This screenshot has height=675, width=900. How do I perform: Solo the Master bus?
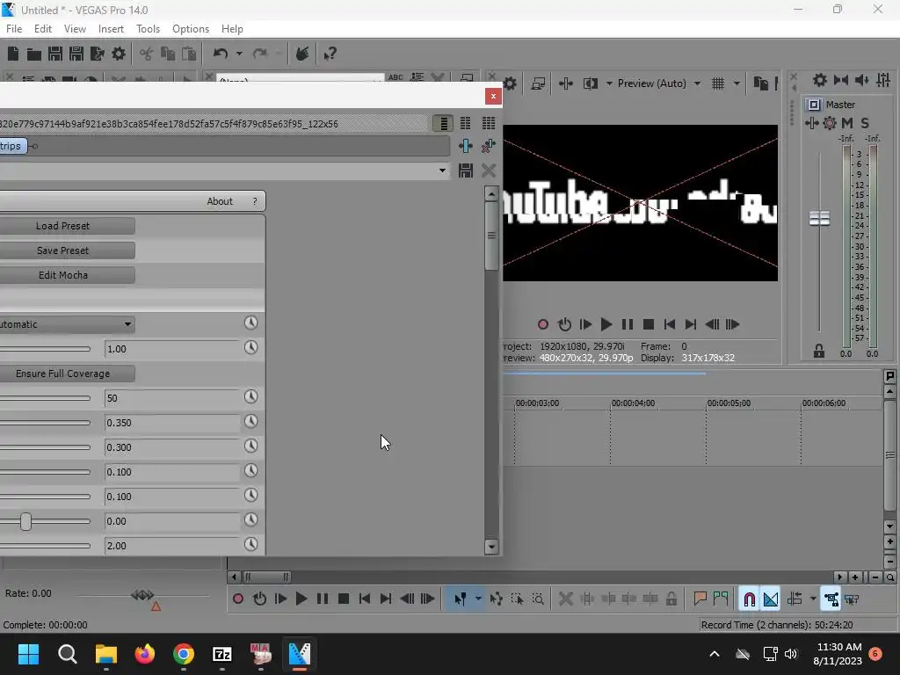point(865,123)
